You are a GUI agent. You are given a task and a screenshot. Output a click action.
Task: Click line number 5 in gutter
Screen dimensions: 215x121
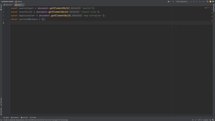(x=3, y=23)
